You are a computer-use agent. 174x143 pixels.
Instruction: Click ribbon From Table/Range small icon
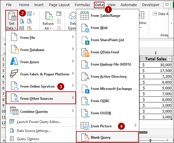pos(22,28)
